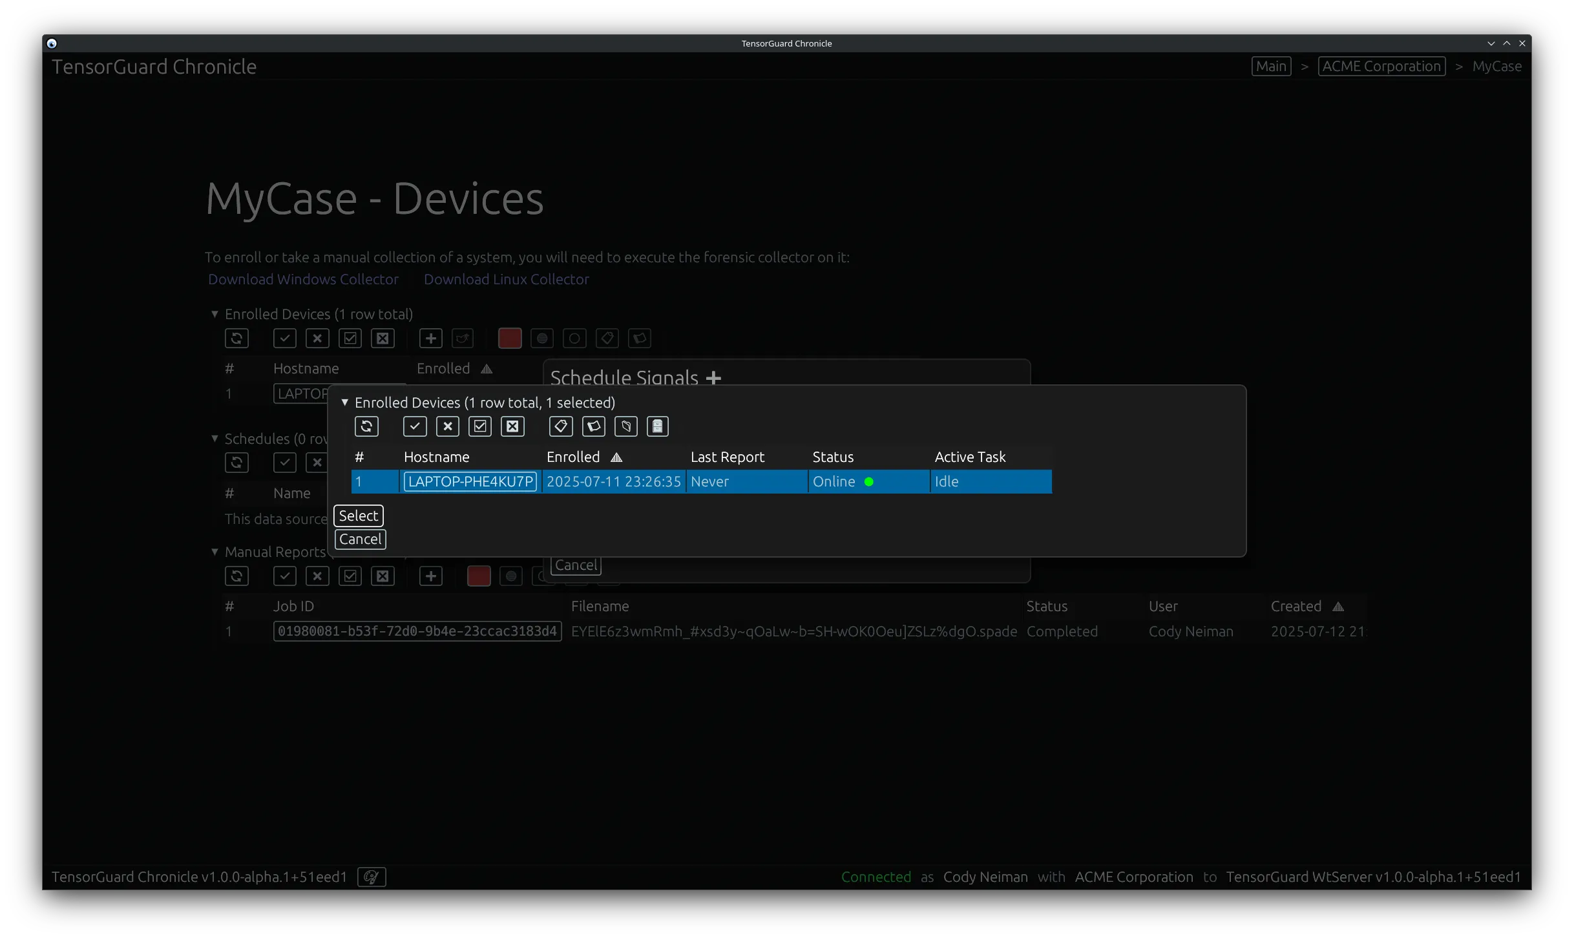Click the flag icon in the dialog toolbar
The image size is (1574, 940).
tap(594, 426)
